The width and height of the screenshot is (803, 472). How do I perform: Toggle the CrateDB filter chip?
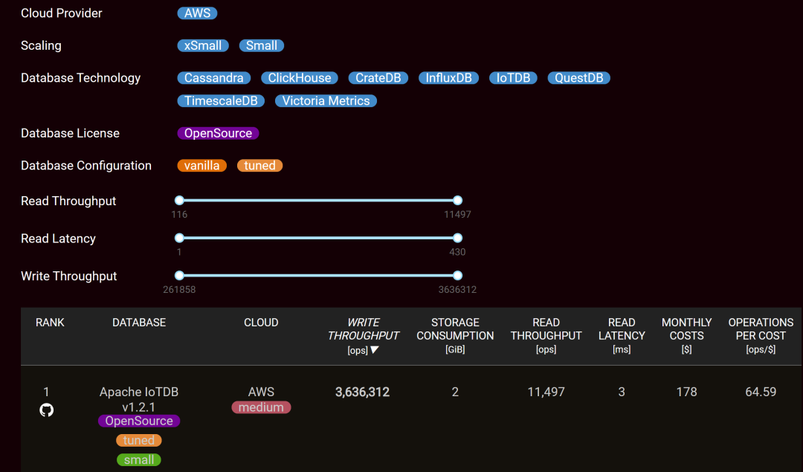[x=378, y=78]
